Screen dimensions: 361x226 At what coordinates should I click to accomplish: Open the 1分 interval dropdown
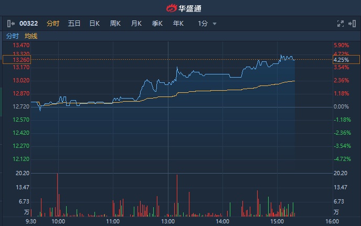tap(207, 24)
